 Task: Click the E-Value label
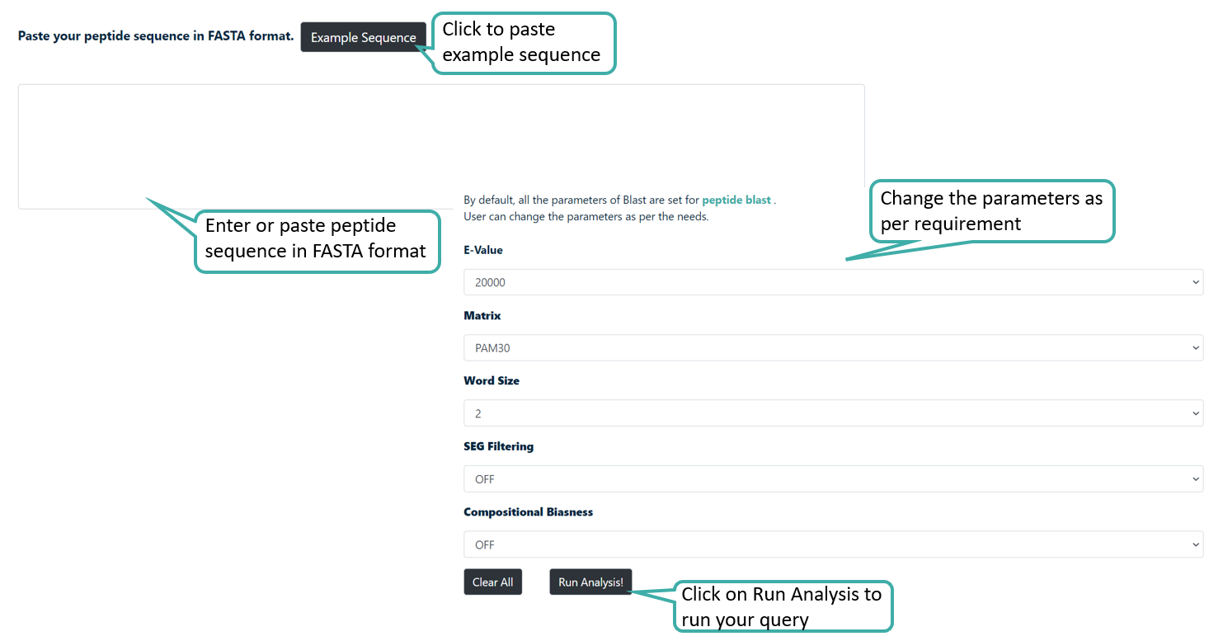[483, 250]
